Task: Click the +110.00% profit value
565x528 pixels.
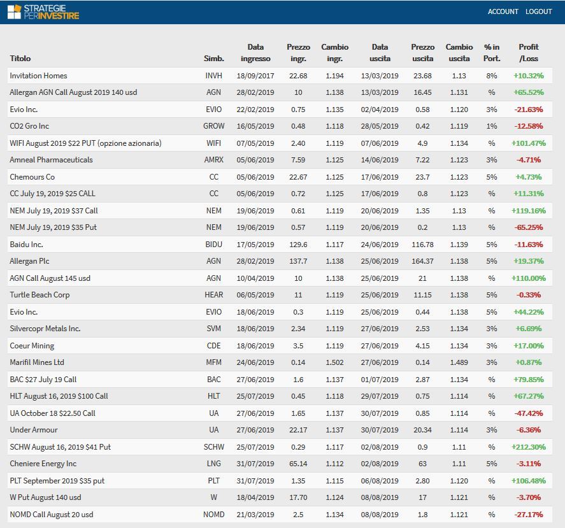Action: click(529, 278)
